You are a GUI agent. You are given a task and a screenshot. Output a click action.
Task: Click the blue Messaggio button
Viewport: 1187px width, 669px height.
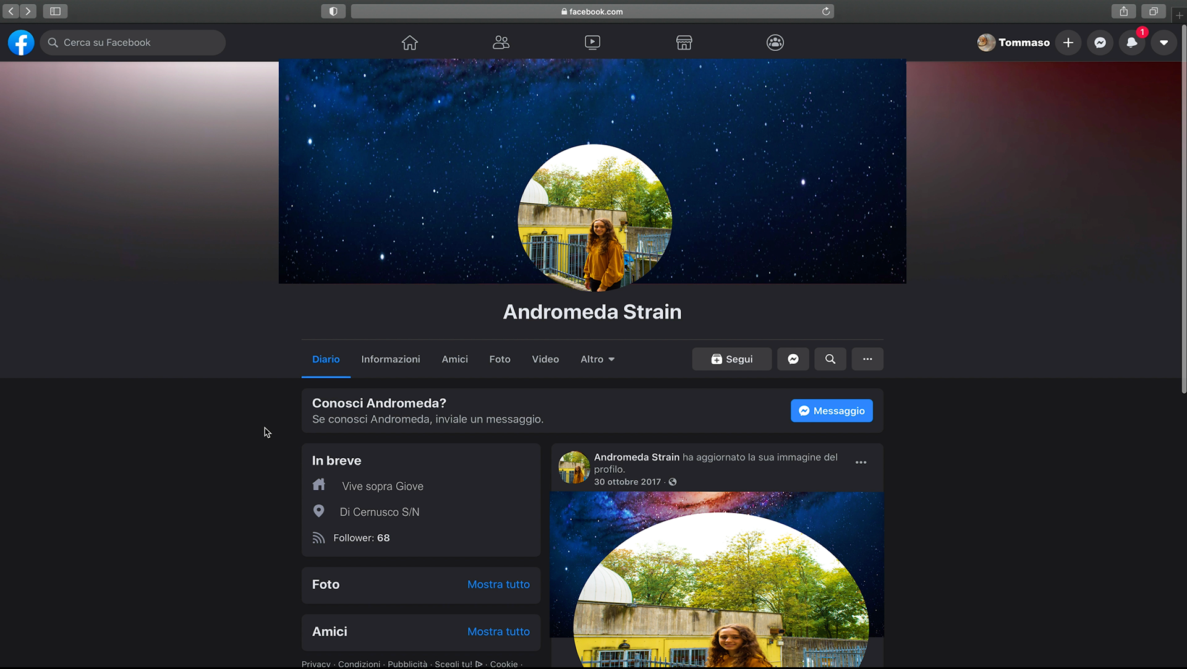click(832, 411)
